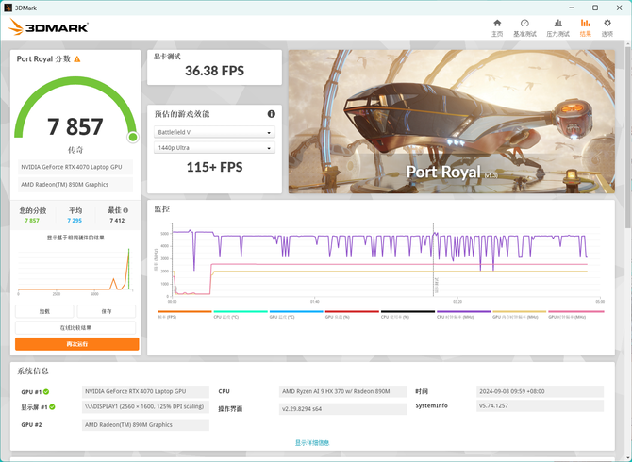
Task: Click the info icon next to 最佳
Action: [125, 210]
